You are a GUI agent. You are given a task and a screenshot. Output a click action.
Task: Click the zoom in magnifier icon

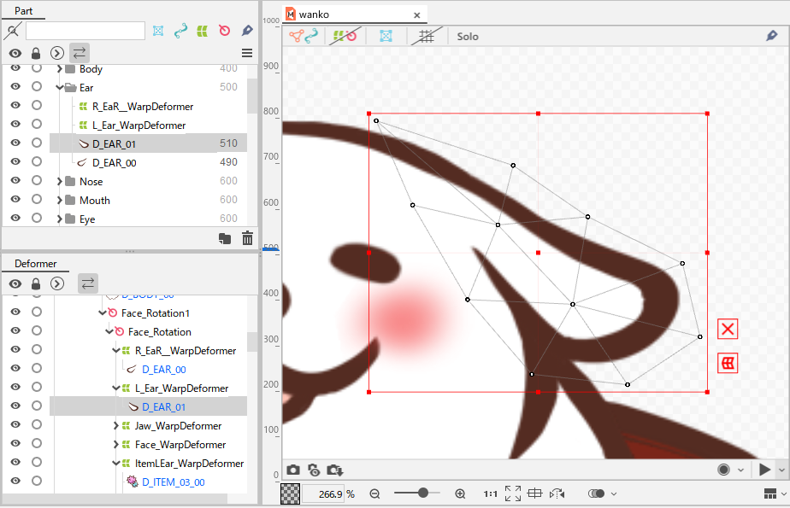click(x=460, y=494)
